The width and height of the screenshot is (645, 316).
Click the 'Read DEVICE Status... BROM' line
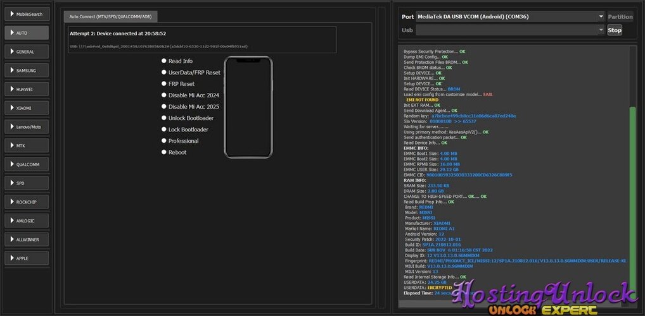432,89
